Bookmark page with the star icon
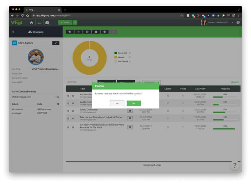 [182, 16]
